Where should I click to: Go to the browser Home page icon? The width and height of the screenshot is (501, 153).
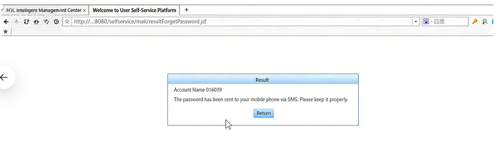point(36,22)
